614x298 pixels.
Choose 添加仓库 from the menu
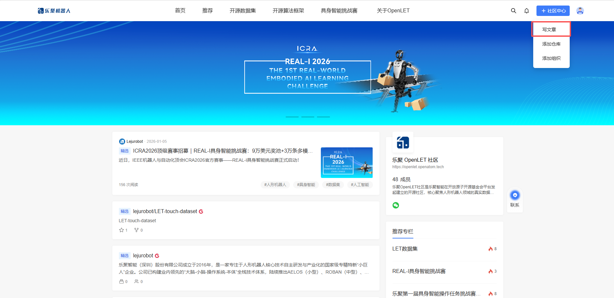pos(551,44)
